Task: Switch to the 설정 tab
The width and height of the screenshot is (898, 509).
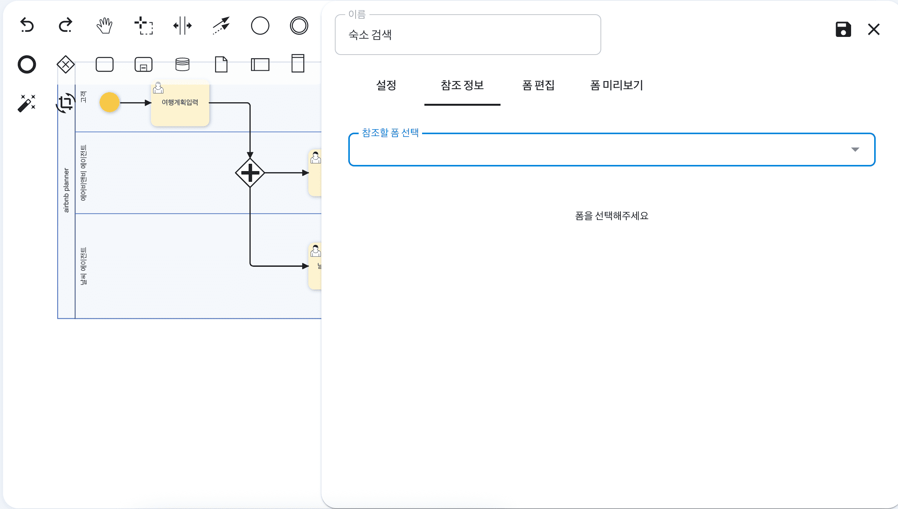Action: (x=386, y=85)
